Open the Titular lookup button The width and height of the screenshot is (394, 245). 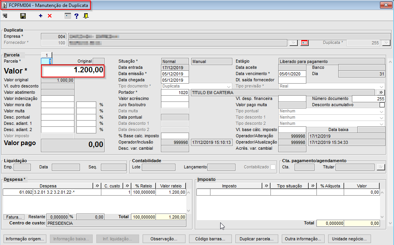(x=381, y=167)
